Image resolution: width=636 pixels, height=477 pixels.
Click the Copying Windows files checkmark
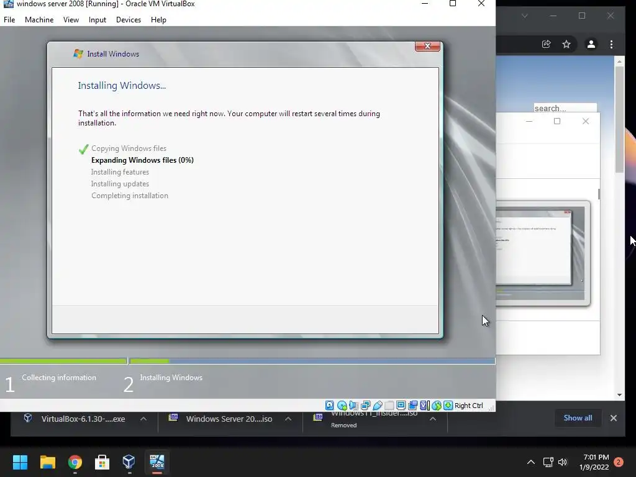[x=84, y=149]
